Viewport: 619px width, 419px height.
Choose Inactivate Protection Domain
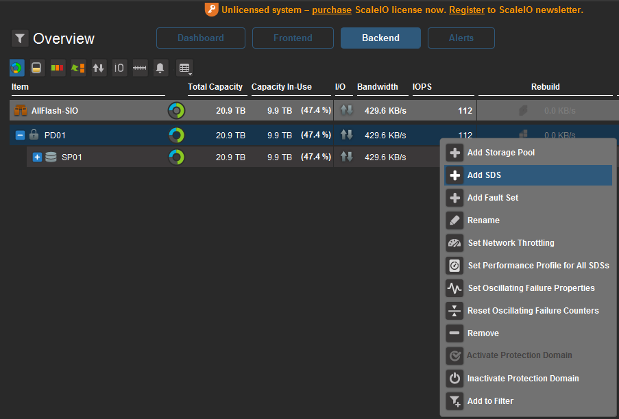529,379
